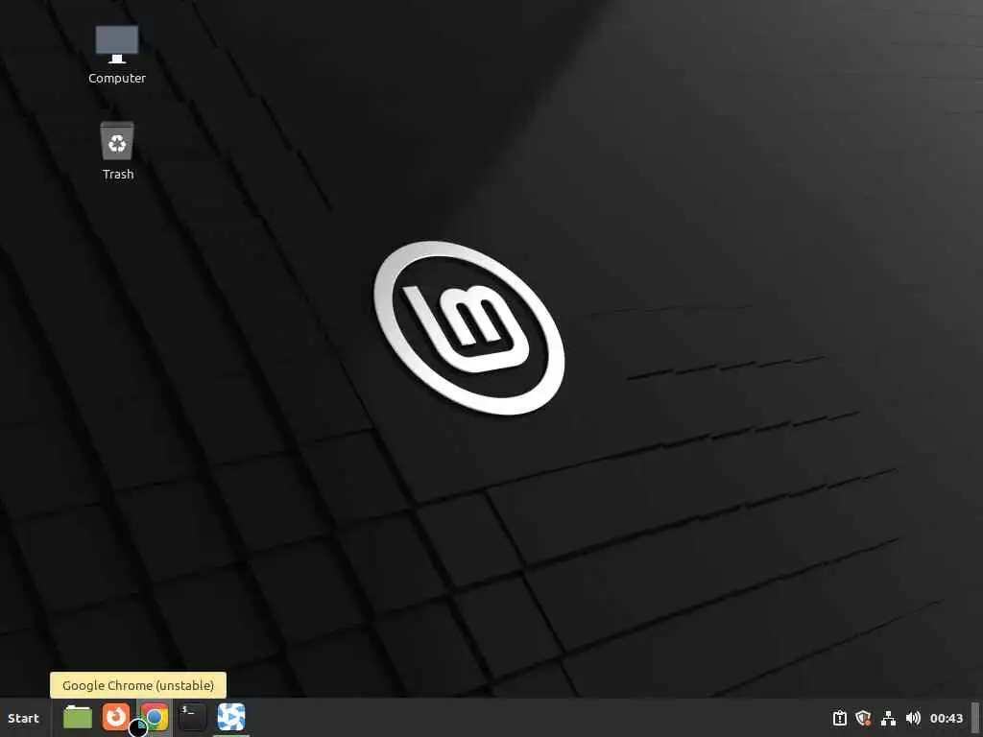Launch the green Files folder from the panel
Screen dimensions: 983x737
coord(78,718)
